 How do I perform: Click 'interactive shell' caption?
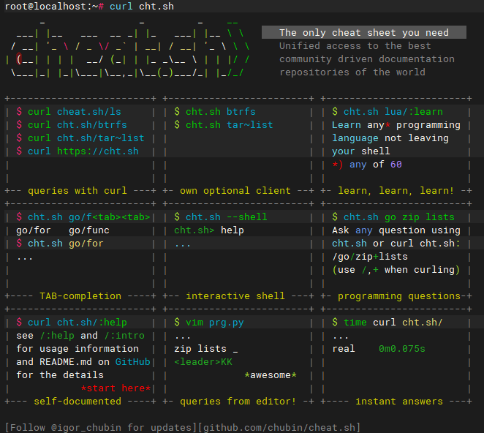235,296
